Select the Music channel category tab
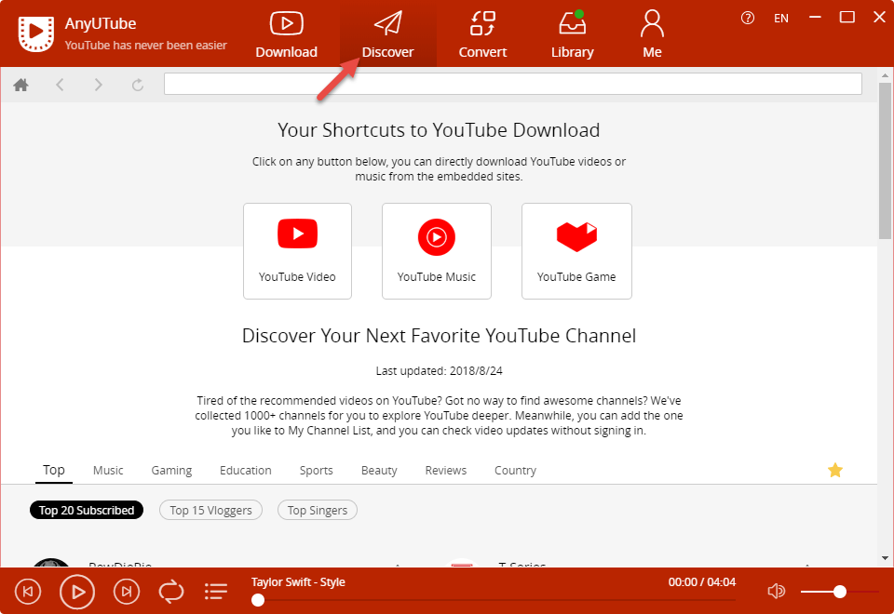 [108, 471]
